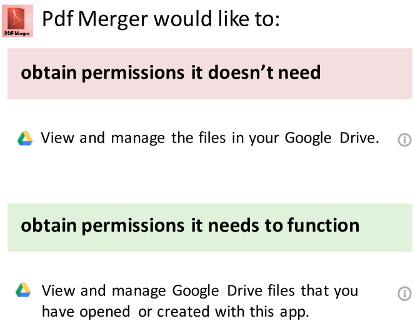Click the Drive icon beside the full-access permission
This screenshot has height=331, width=415.
click(x=24, y=139)
